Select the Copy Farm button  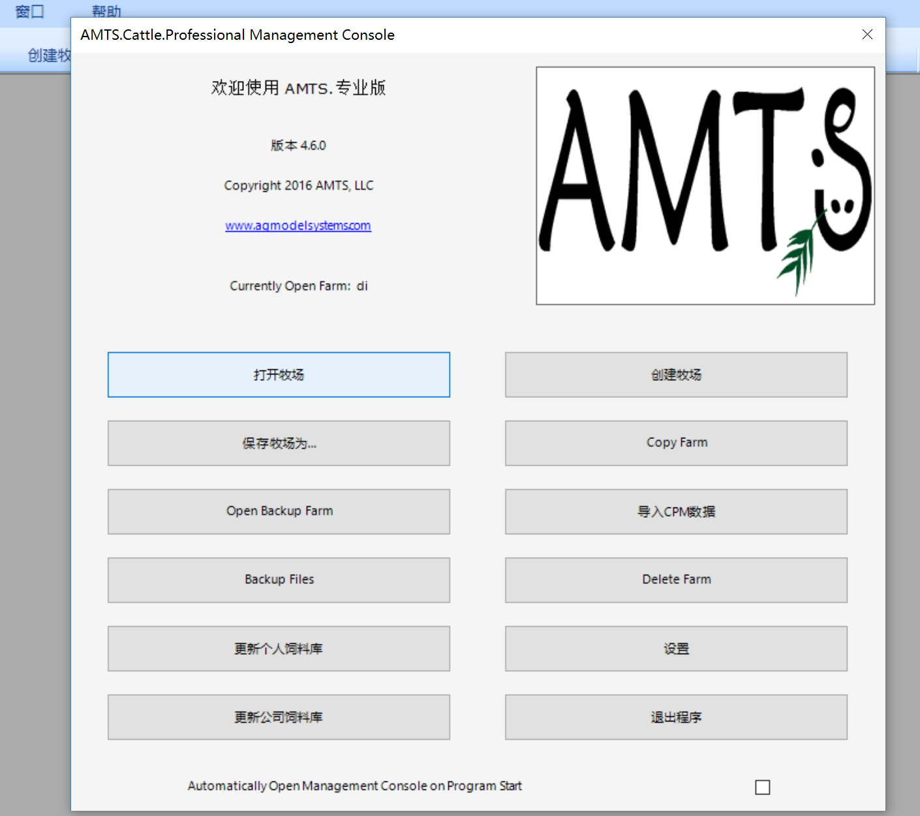tap(676, 443)
